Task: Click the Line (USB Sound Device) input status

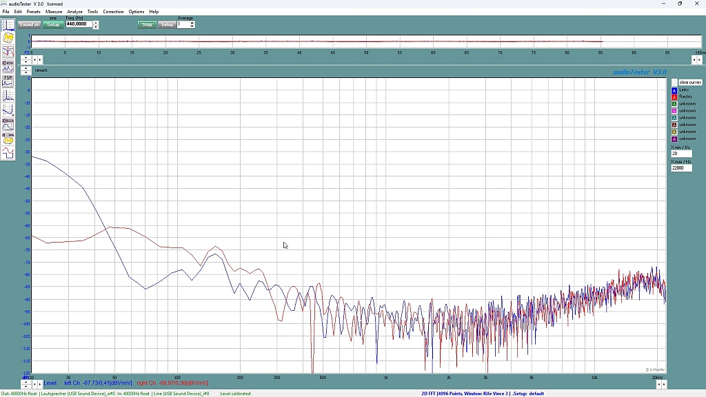Action: 181,394
